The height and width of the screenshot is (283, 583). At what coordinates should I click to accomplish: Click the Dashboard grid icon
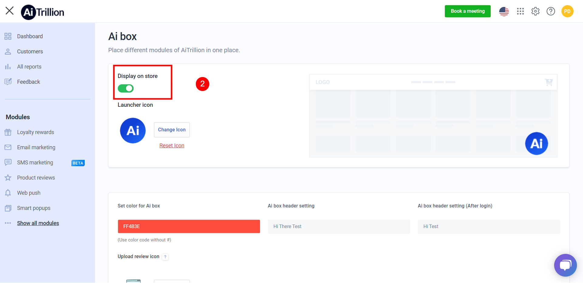point(8,36)
